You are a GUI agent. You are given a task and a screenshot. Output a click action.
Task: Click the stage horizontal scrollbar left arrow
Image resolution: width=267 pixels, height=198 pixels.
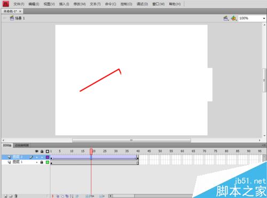click(x=3, y=141)
